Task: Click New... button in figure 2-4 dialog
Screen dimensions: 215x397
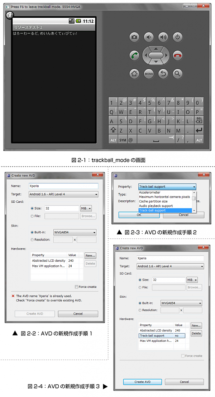Action: (196, 325)
